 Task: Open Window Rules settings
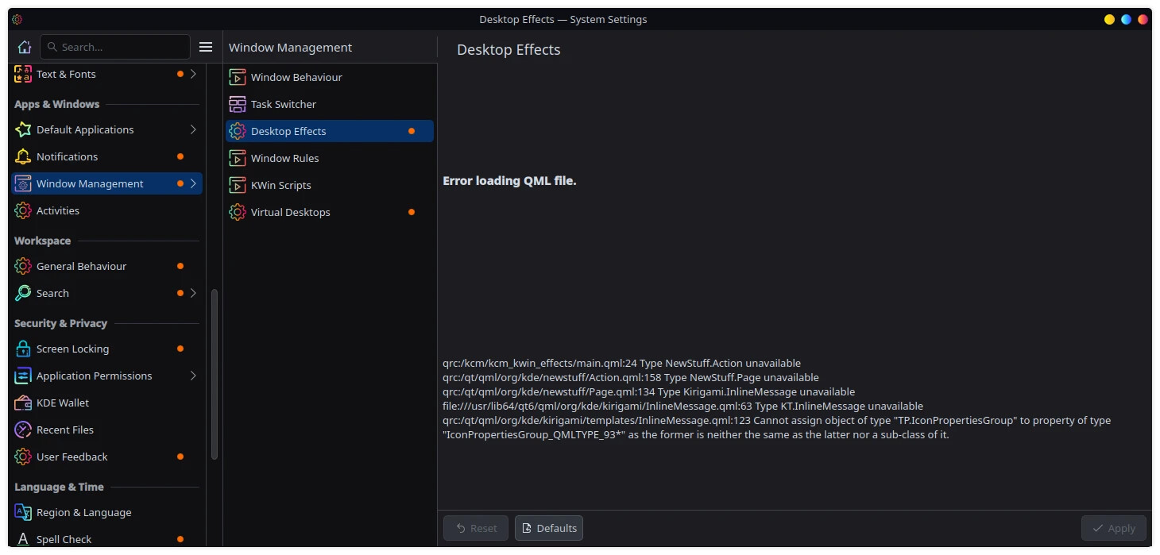(284, 158)
